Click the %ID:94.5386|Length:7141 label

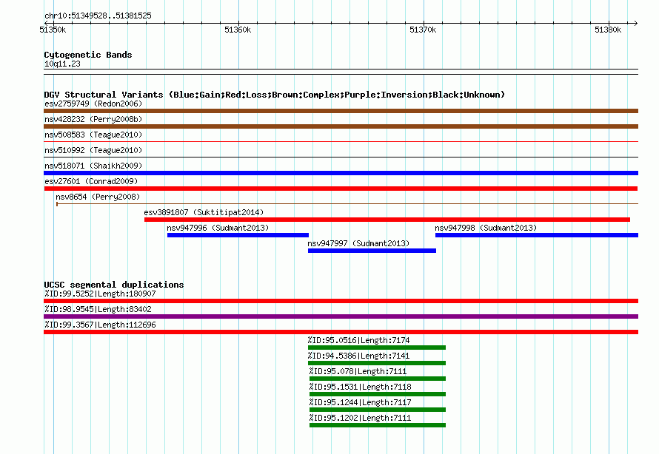(358, 356)
